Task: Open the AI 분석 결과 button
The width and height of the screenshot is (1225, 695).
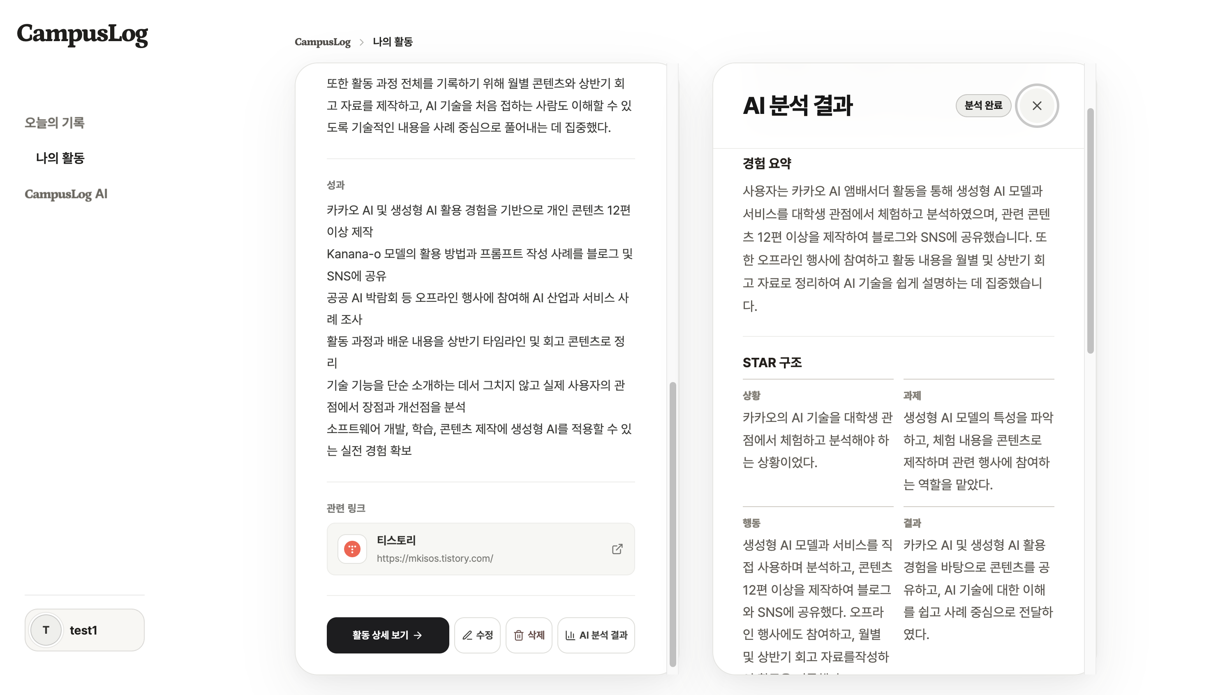Action: [x=596, y=635]
